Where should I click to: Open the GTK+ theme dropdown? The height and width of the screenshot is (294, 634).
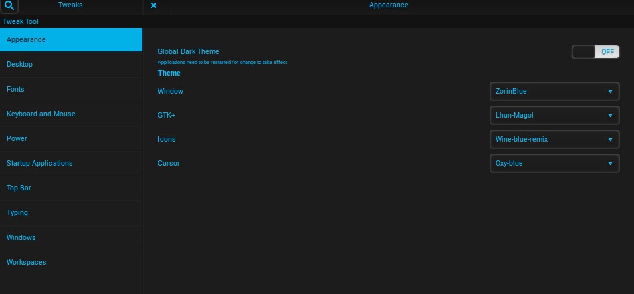click(x=554, y=115)
